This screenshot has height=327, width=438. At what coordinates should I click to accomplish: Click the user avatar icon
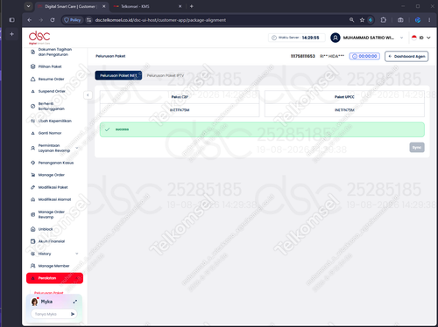click(336, 38)
